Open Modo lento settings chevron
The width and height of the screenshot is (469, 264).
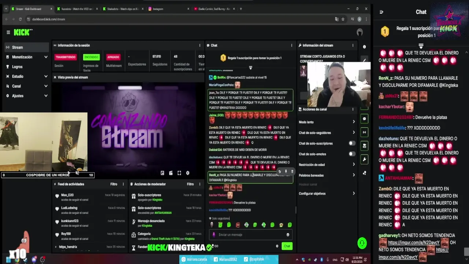tap(354, 122)
